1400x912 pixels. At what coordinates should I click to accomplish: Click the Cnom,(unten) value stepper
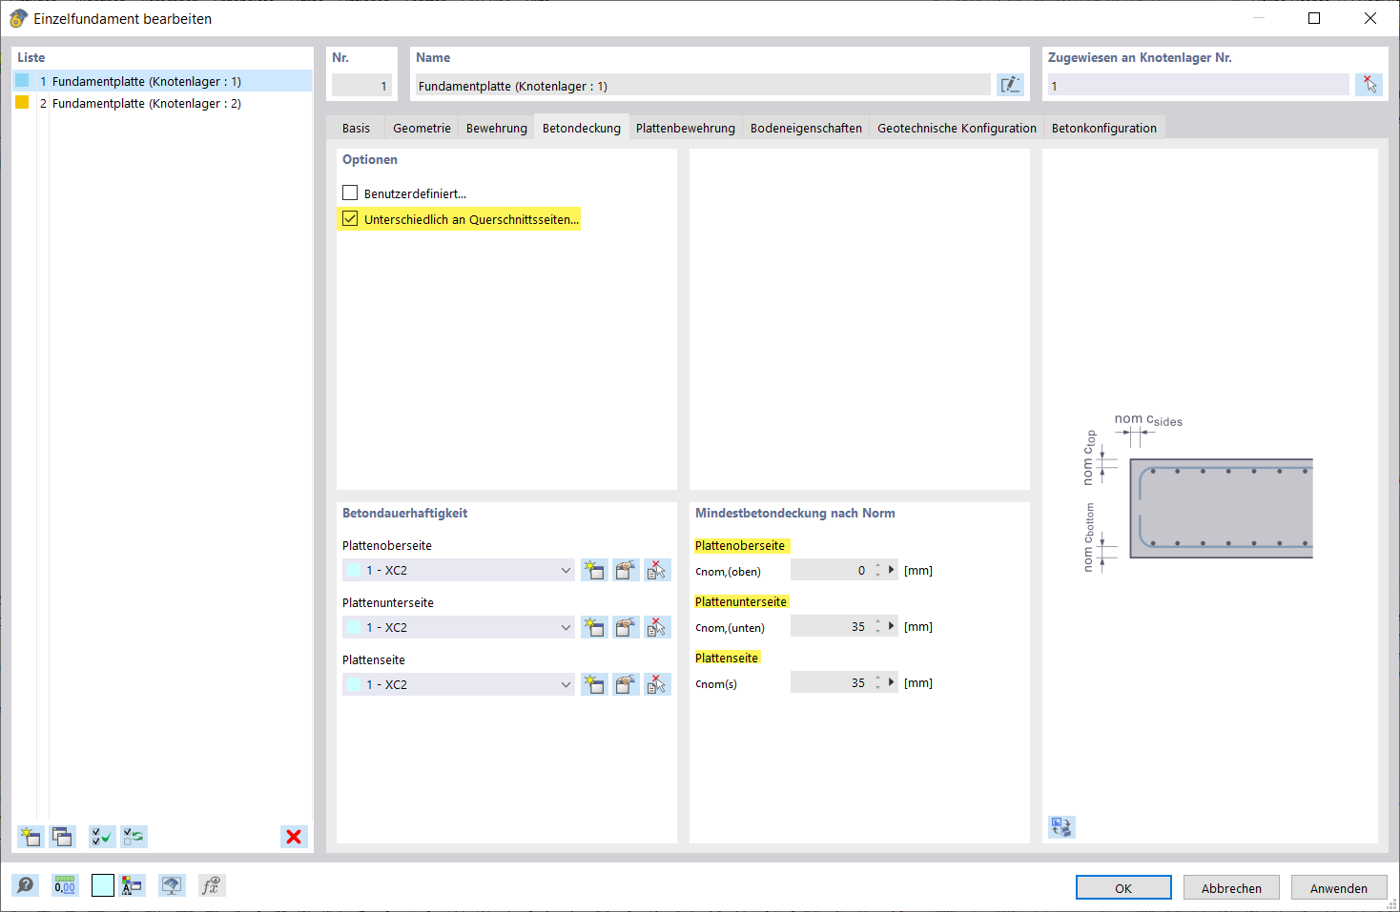tap(878, 626)
